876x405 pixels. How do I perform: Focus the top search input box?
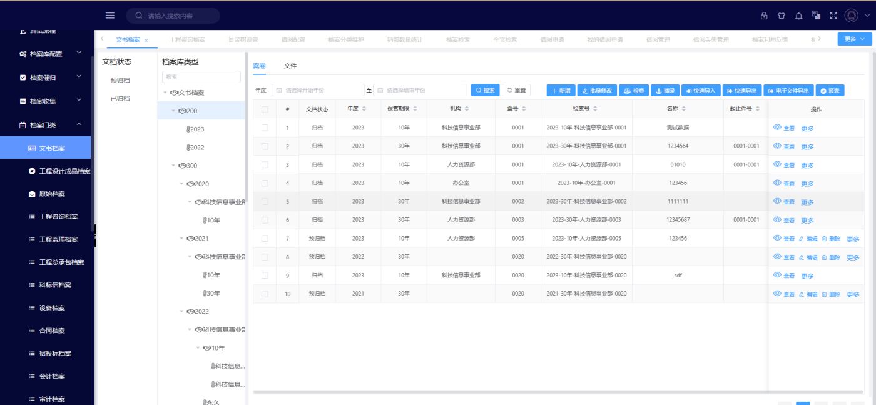tap(173, 16)
